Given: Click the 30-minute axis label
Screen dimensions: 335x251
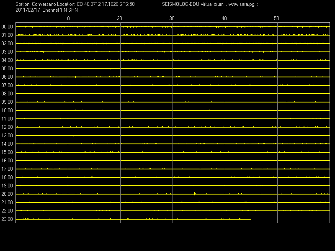Looking at the screenshot, I should (x=172, y=18).
